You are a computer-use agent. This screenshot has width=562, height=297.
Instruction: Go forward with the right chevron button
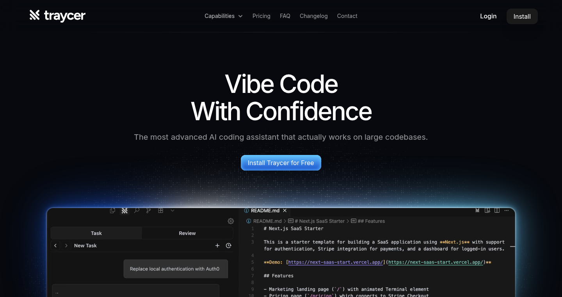coord(66,245)
